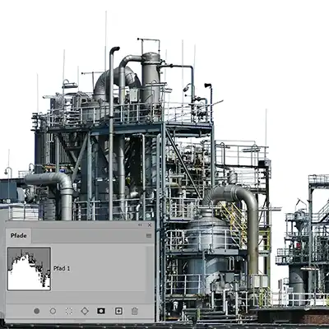The width and height of the screenshot is (329, 329).
Task: Switch to the Pfade tab
Action: tap(18, 235)
